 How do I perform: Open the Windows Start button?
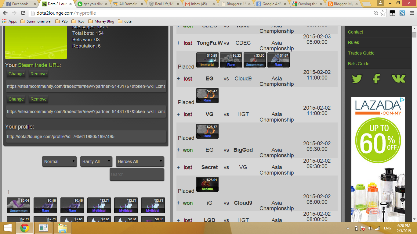[7, 228]
